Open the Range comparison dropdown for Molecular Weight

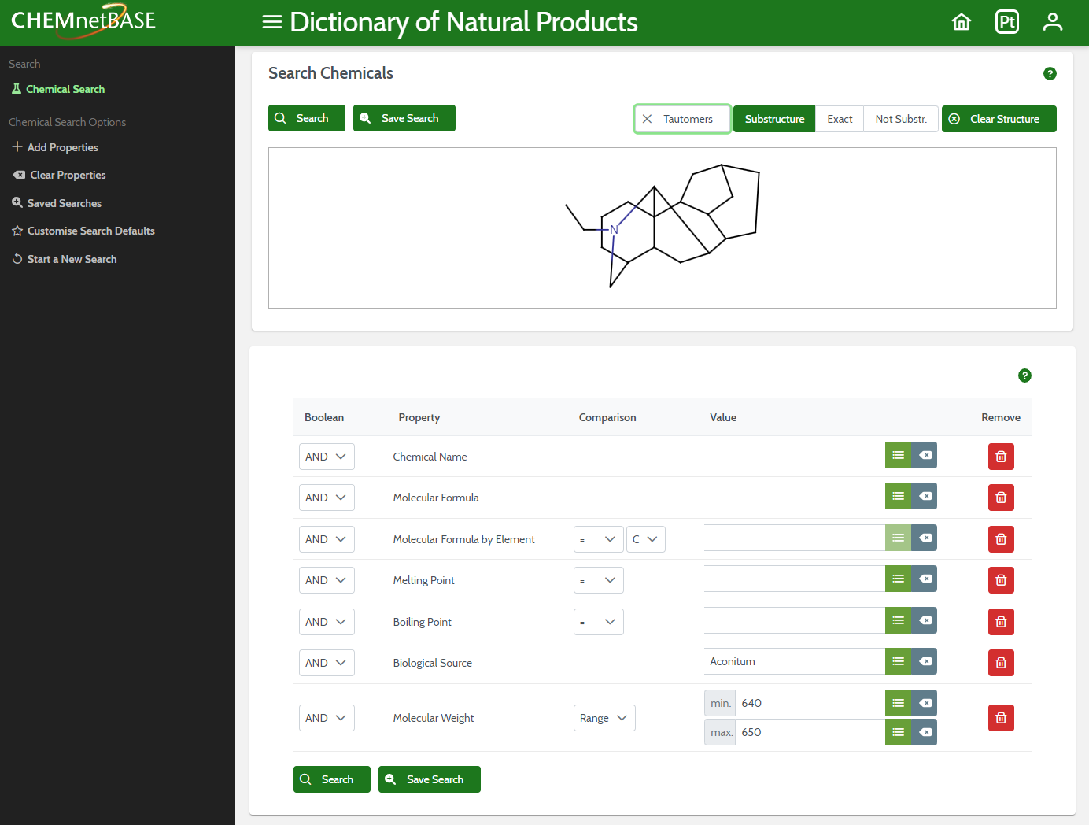604,718
